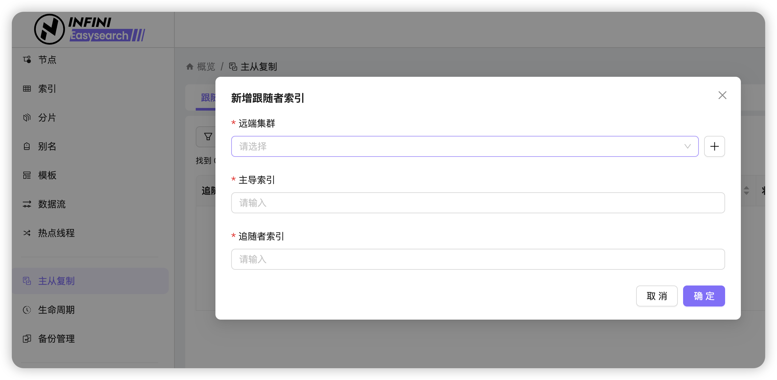
Task: Open 备份管理 menu item
Action: pyautogui.click(x=90, y=339)
